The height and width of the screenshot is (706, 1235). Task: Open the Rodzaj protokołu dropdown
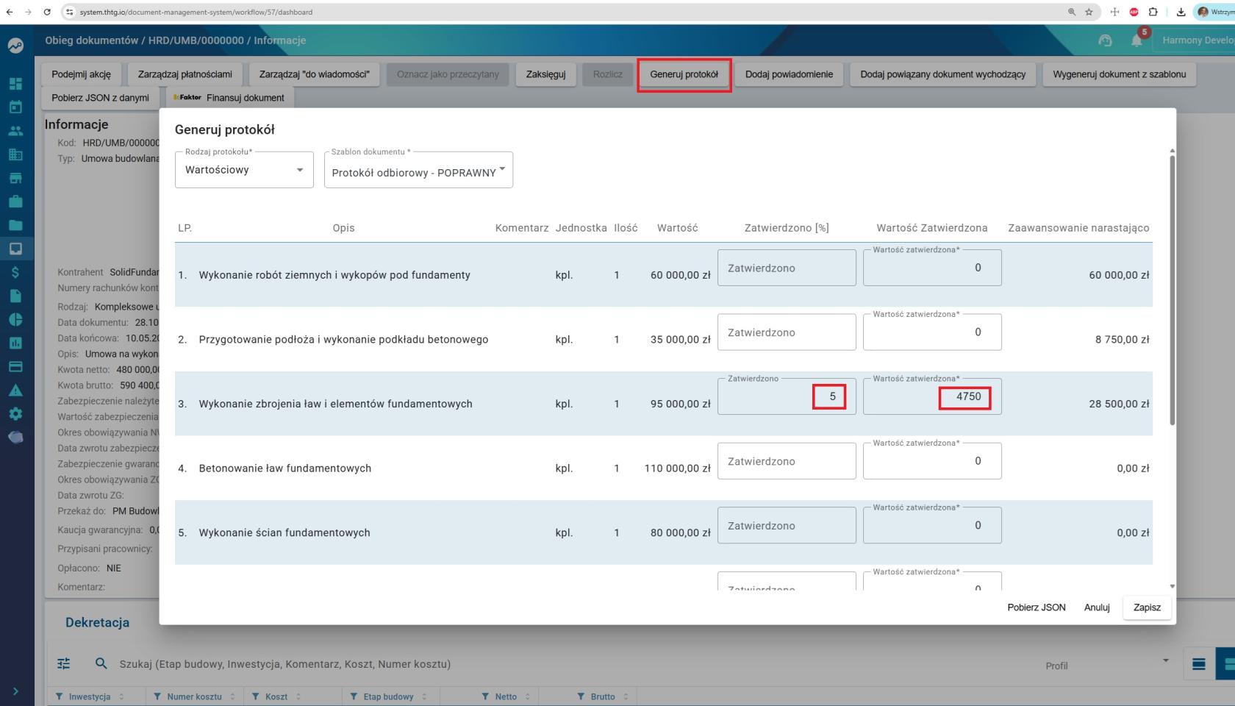(244, 170)
